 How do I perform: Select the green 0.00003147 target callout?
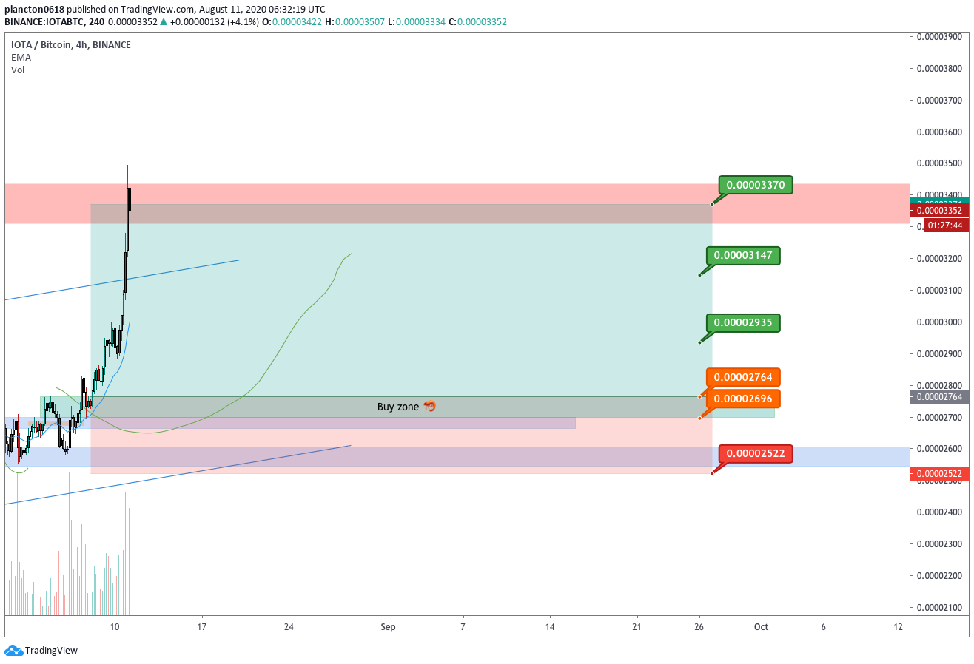pyautogui.click(x=743, y=256)
